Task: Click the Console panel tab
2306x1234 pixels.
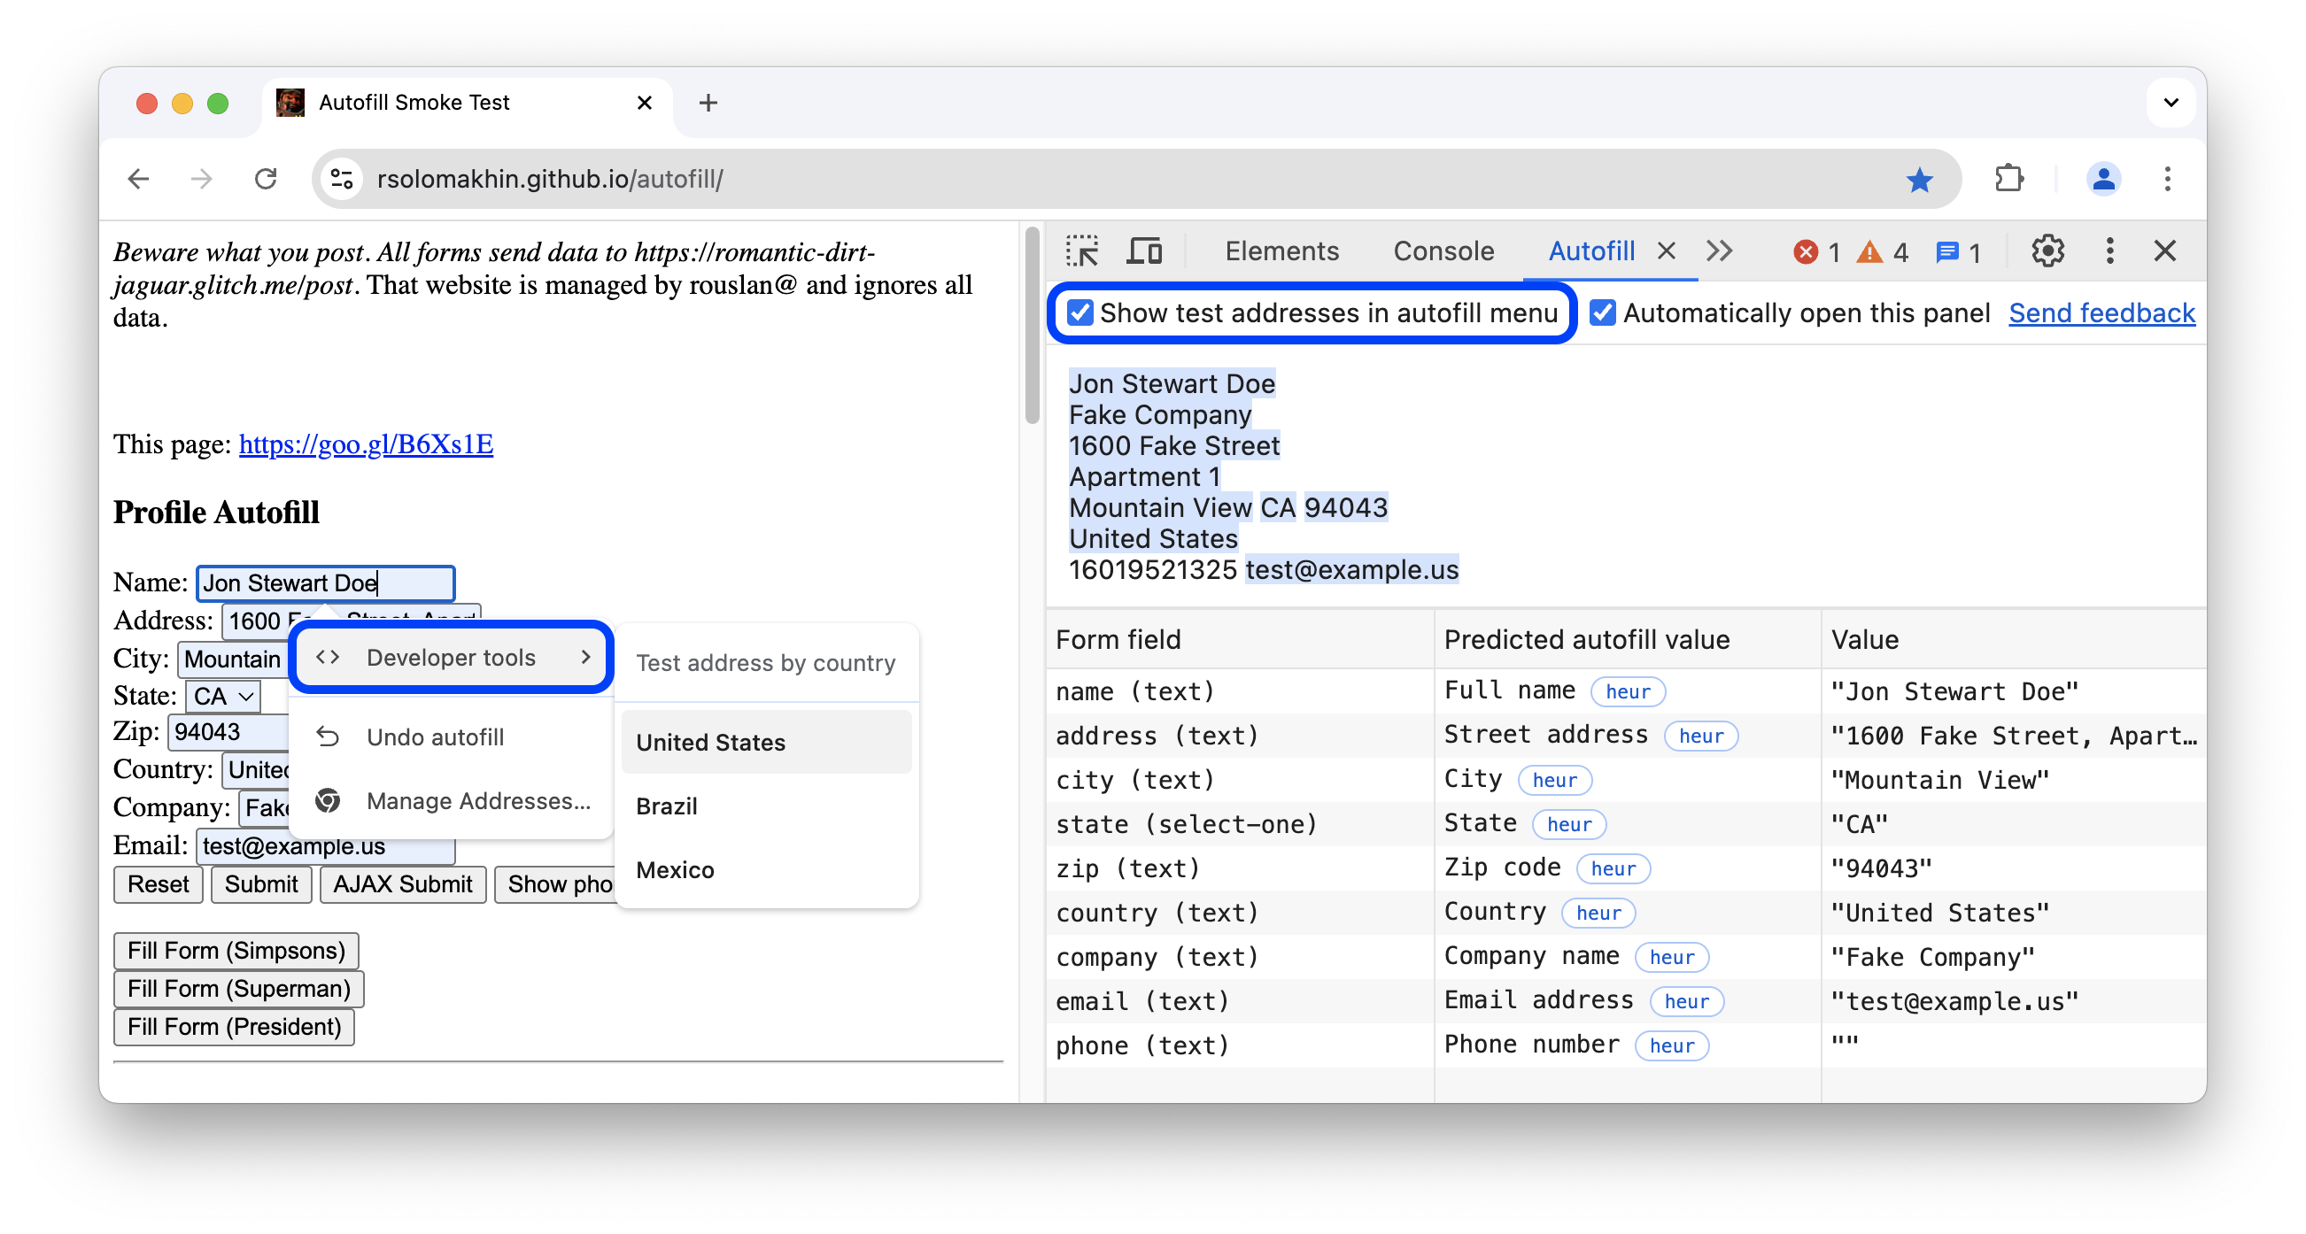Action: (x=1444, y=251)
